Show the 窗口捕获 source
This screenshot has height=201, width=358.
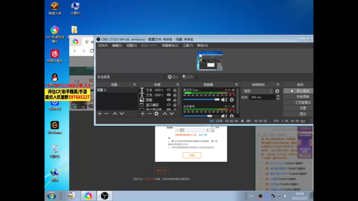pos(169,105)
